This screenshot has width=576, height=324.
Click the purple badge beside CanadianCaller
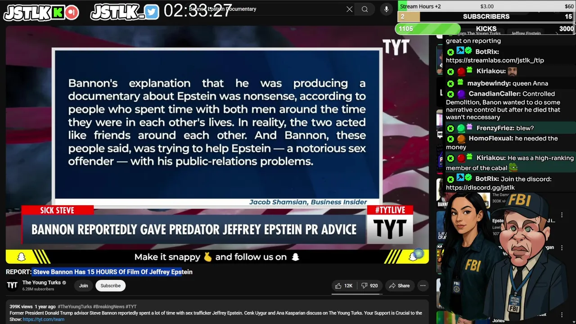coord(461,94)
